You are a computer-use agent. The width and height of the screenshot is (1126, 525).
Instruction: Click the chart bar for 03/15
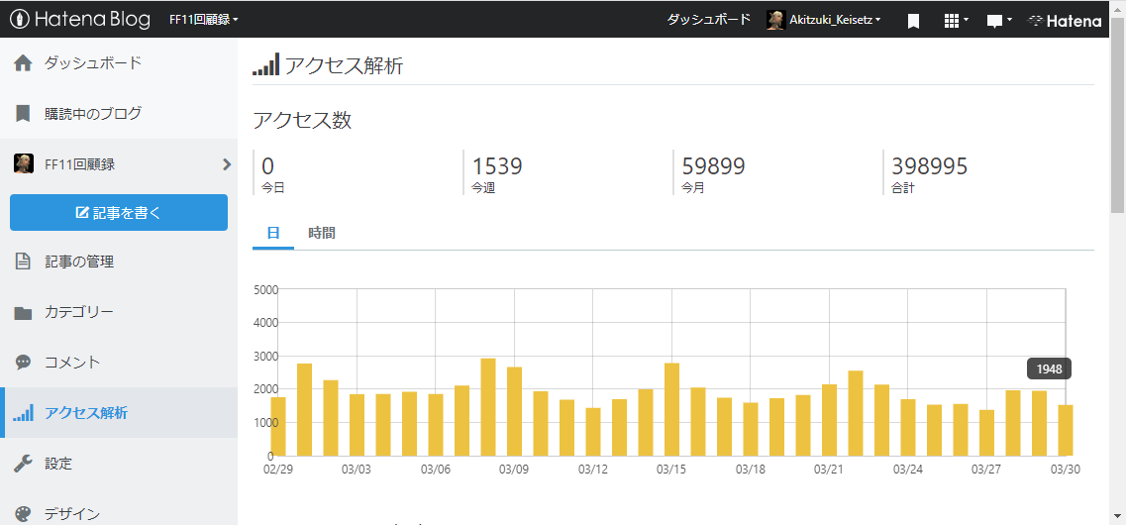click(672, 409)
